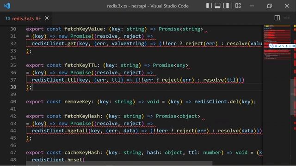The image size is (296, 166).
Task: Click the minimap code preview
Action: [x=277, y=42]
